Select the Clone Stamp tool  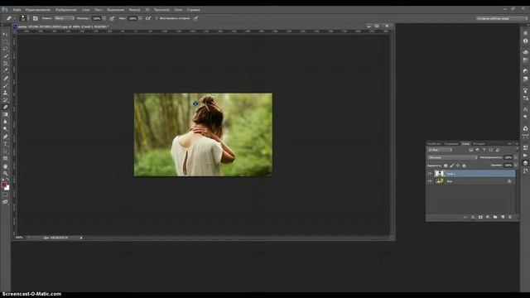(x=6, y=93)
